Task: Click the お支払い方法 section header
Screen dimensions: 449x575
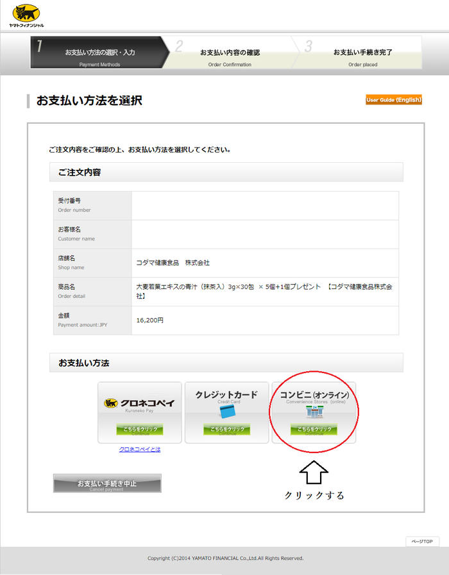Action: (x=226, y=363)
